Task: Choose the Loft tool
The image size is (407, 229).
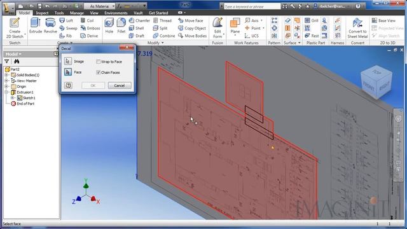Action: (x=66, y=20)
